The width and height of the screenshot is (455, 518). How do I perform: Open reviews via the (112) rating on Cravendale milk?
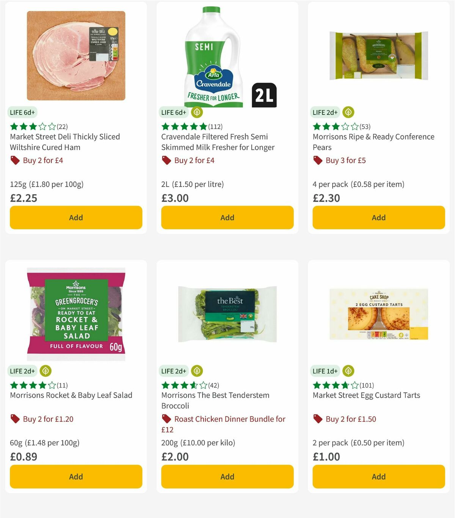215,127
